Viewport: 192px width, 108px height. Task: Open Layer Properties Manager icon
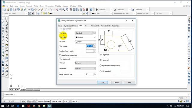click(x=38, y=13)
